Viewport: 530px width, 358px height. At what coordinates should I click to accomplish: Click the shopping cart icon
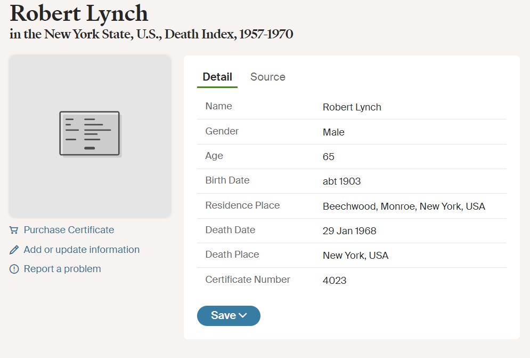(x=14, y=230)
